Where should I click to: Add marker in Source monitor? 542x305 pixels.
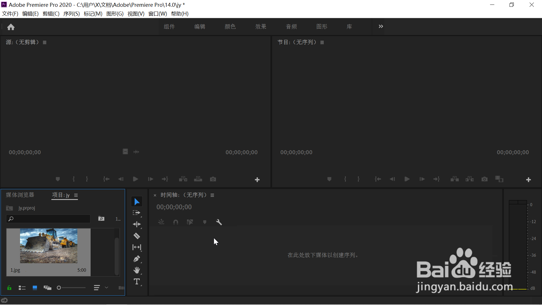click(58, 179)
